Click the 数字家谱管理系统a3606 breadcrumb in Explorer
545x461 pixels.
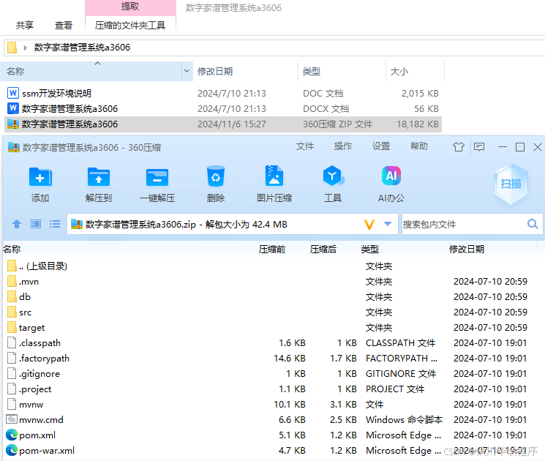coord(82,48)
